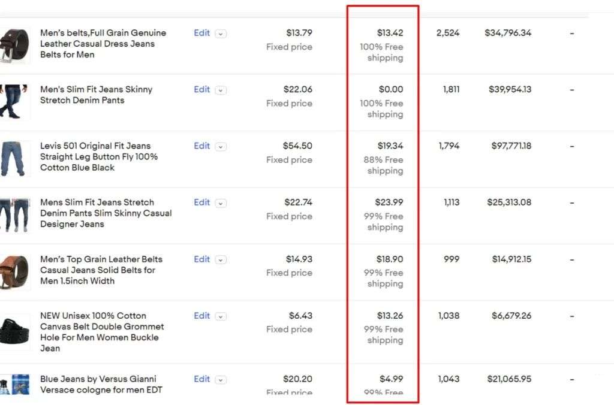Edit Men's Top Grain Leather Belts listing

tap(201, 259)
